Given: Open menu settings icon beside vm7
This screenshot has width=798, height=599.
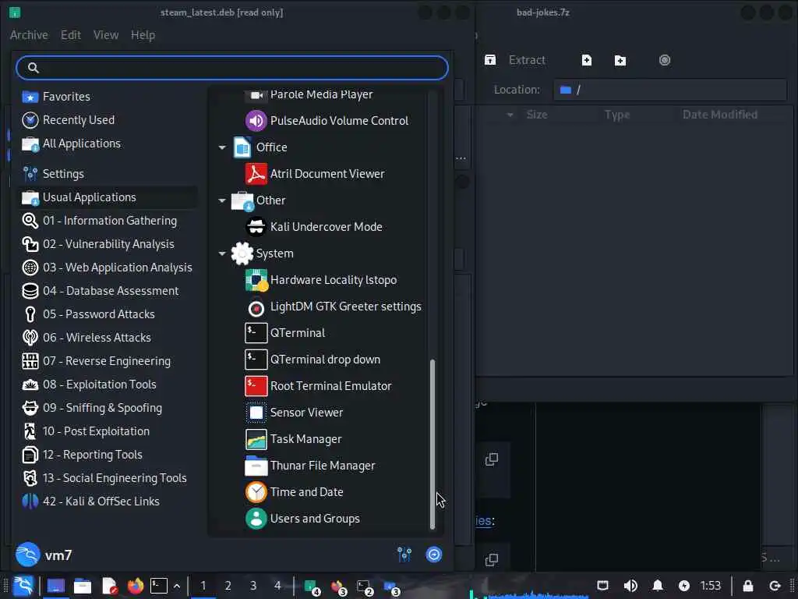Looking at the screenshot, I should [404, 555].
